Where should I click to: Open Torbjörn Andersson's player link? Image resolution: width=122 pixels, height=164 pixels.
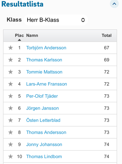pos(46,48)
